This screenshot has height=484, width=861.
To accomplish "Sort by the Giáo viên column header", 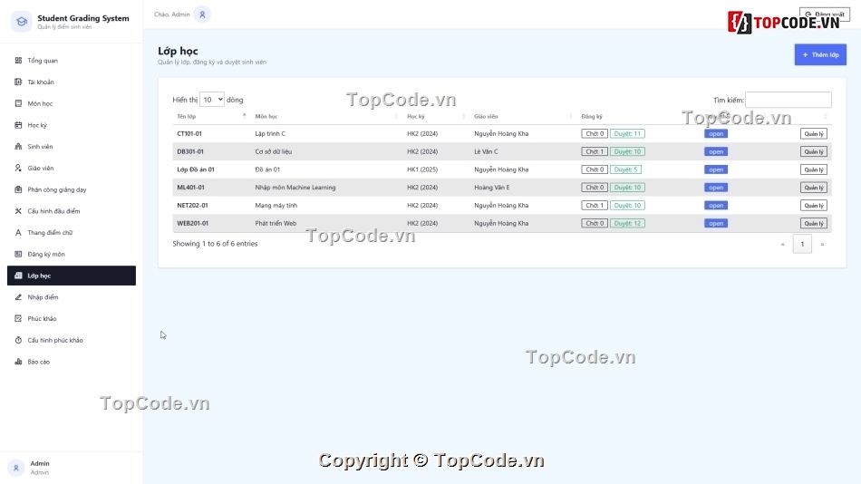I will 523,116.
